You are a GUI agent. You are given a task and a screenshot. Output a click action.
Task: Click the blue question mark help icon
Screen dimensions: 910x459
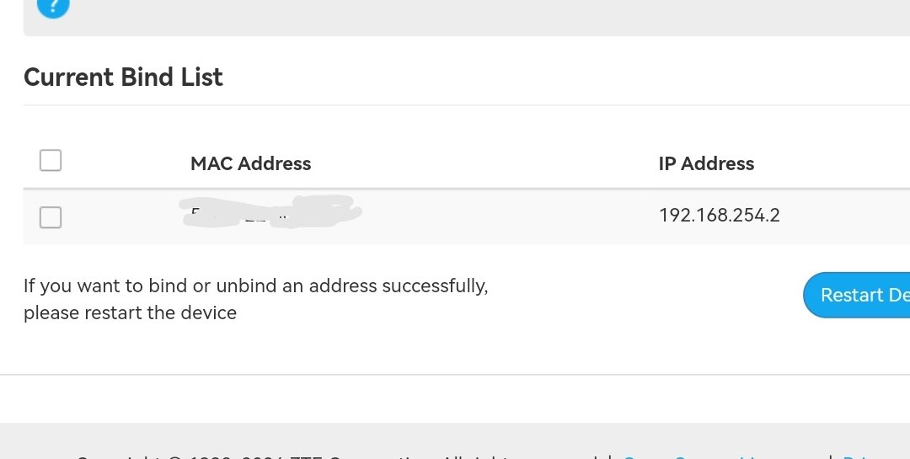(x=53, y=7)
